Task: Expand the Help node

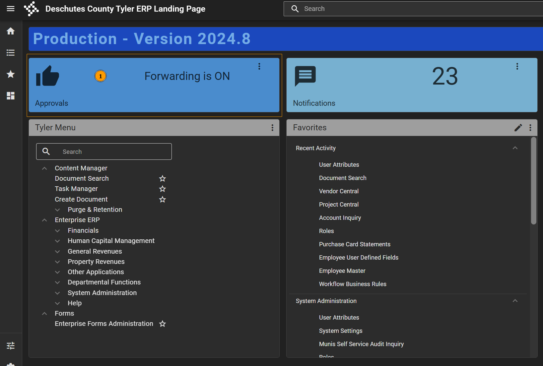Action: [x=57, y=303]
